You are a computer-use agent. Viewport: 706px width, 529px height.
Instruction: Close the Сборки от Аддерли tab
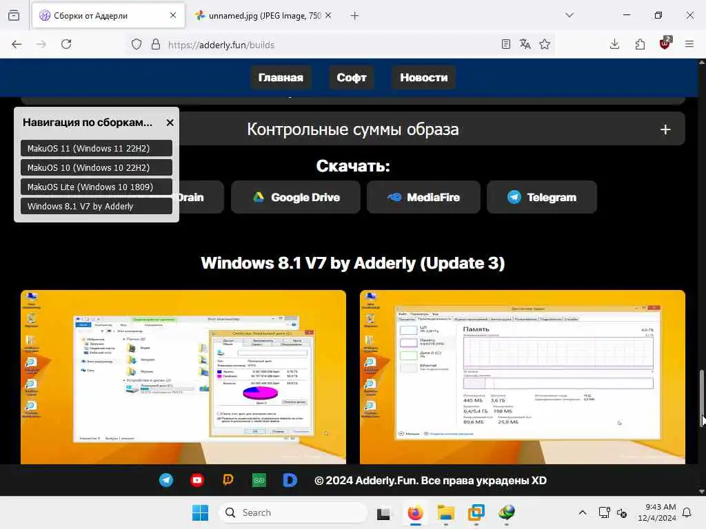[x=173, y=15]
